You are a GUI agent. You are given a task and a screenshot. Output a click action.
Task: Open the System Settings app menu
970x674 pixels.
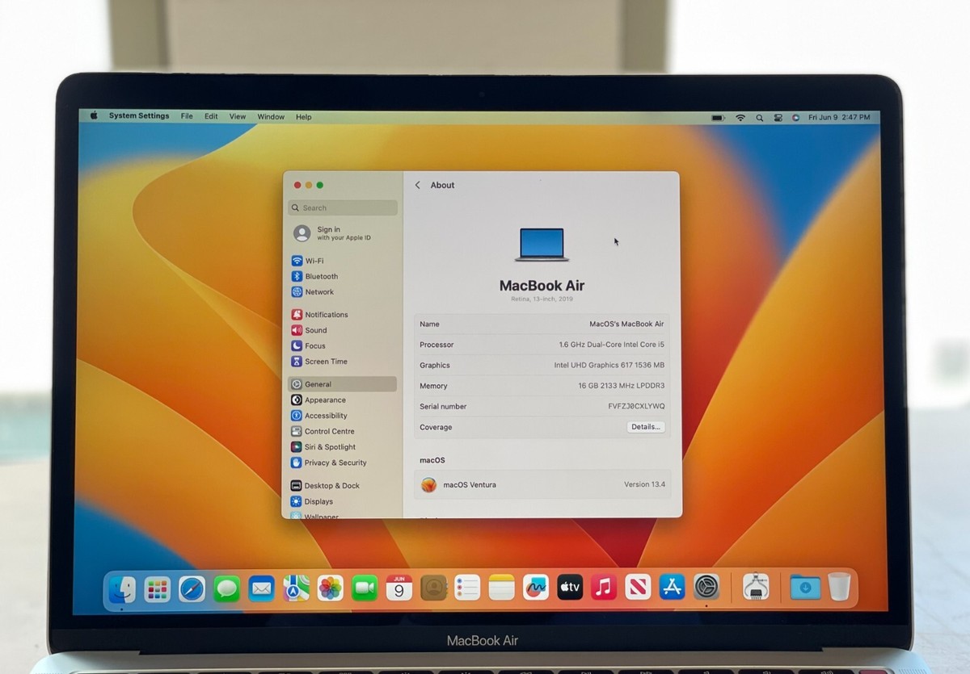(139, 115)
